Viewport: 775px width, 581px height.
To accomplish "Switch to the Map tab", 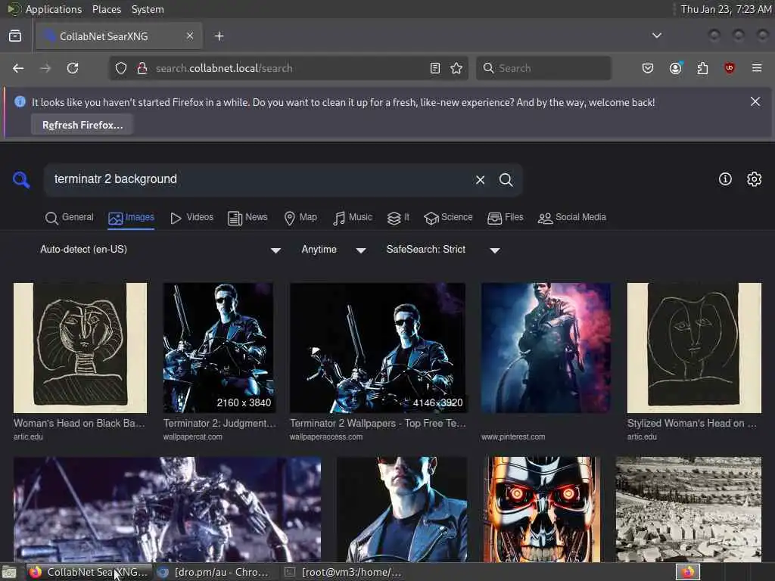I will tap(300, 217).
